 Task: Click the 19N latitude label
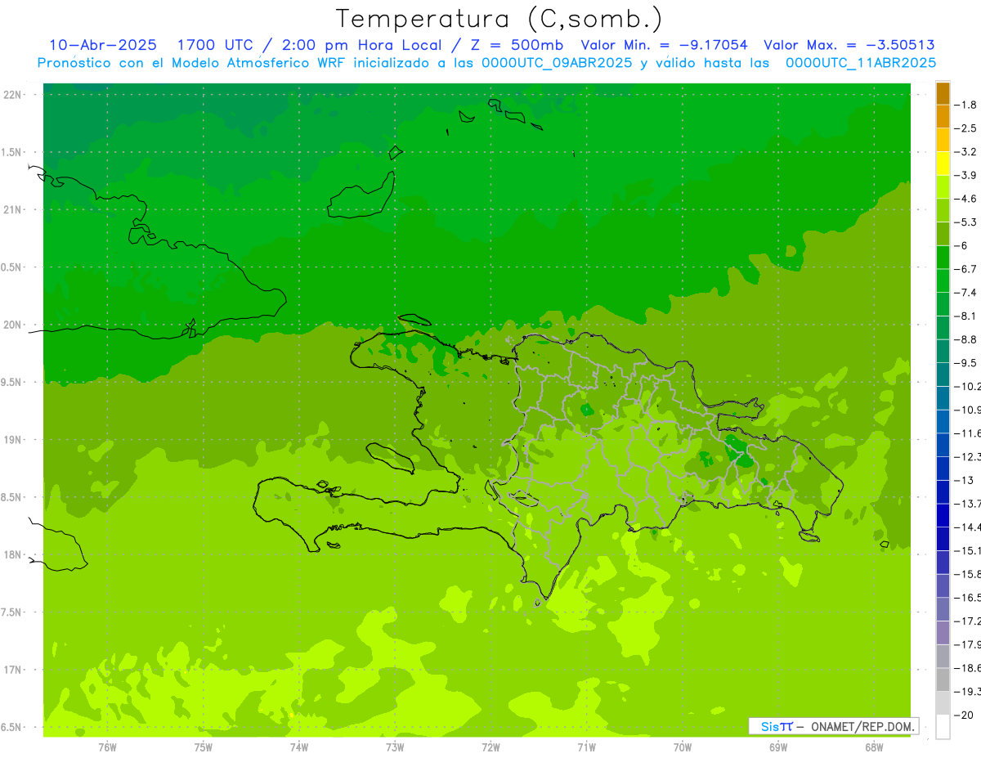coord(13,440)
